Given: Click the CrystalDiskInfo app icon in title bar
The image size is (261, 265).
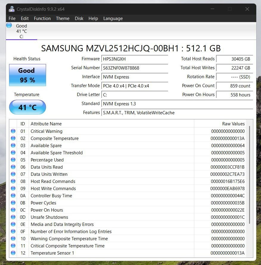Looking at the screenshot, I should click(12, 9).
